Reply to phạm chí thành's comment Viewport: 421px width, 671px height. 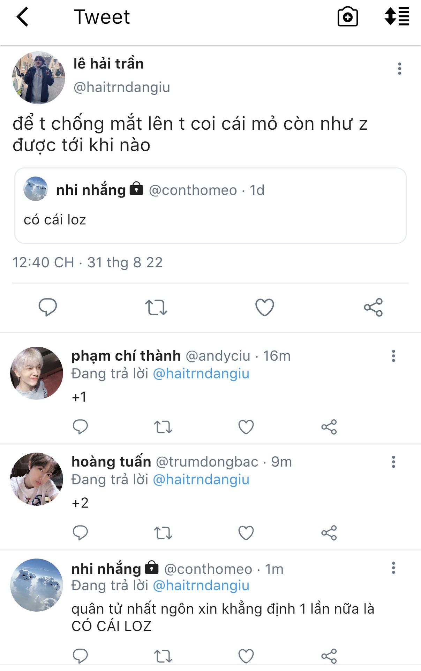(x=80, y=427)
